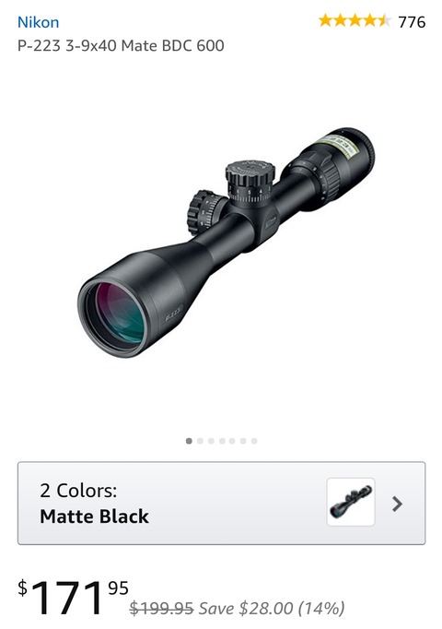Click the crossed-out $199.95 list price

click(161, 608)
